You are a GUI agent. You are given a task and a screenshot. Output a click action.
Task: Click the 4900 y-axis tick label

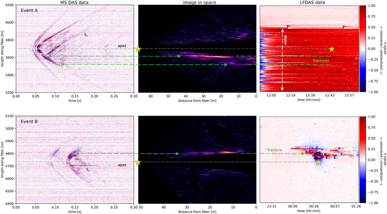click(x=9, y=141)
